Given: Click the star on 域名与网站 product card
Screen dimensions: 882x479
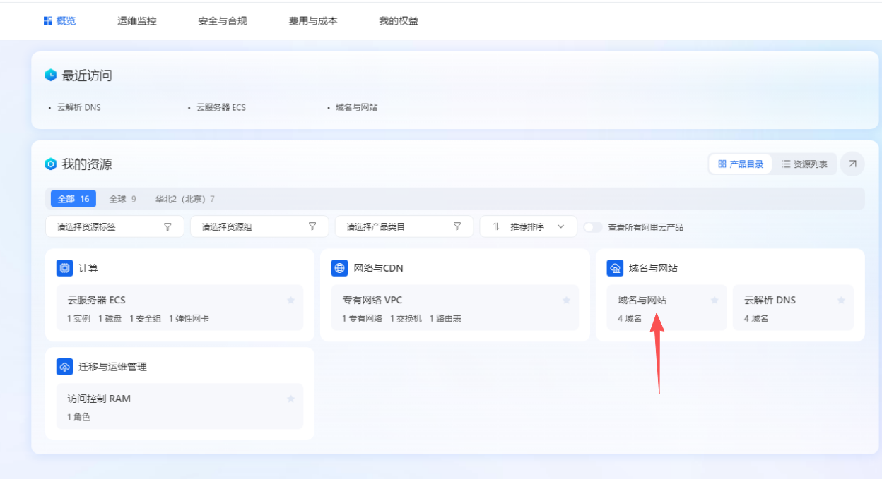Looking at the screenshot, I should [x=715, y=300].
